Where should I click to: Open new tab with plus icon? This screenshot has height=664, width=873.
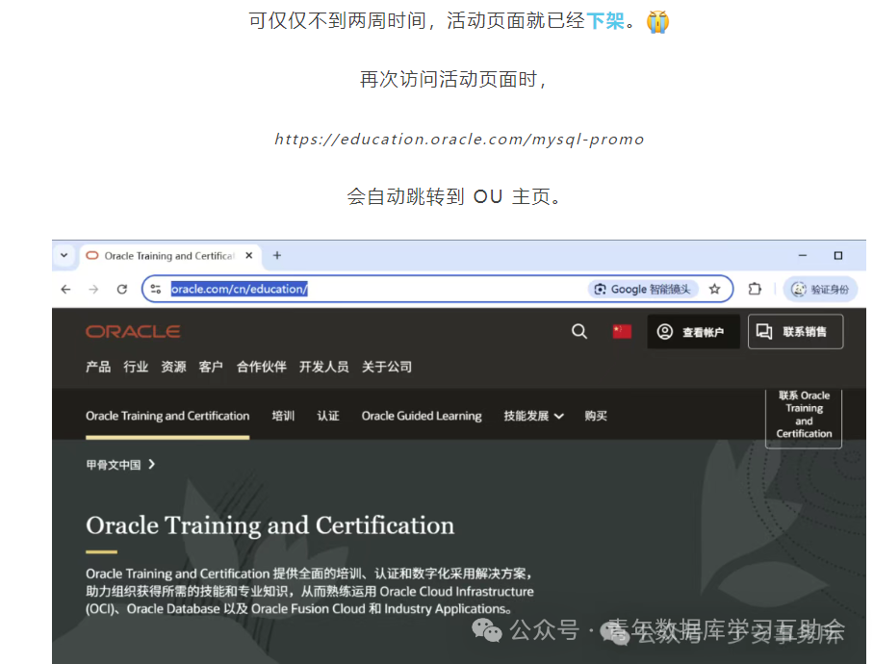point(276,255)
